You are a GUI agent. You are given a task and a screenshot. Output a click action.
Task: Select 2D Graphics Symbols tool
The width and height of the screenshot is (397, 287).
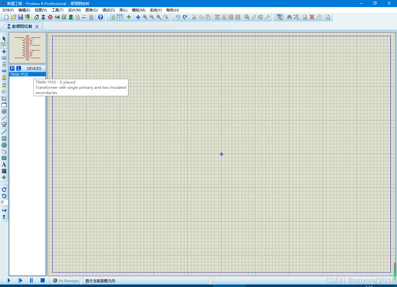click(4, 171)
